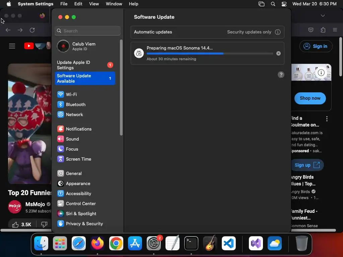The height and width of the screenshot is (257, 343).
Task: Open the Window menu
Action: click(114, 4)
